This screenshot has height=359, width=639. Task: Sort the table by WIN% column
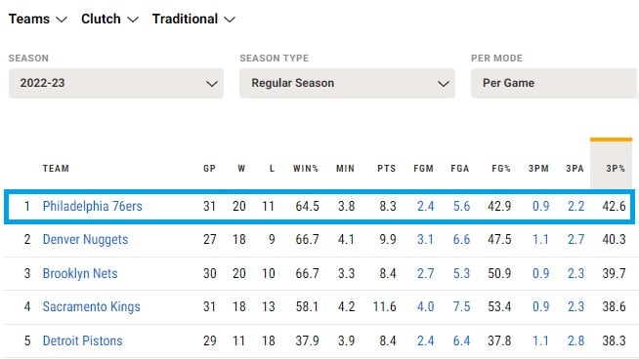point(306,169)
